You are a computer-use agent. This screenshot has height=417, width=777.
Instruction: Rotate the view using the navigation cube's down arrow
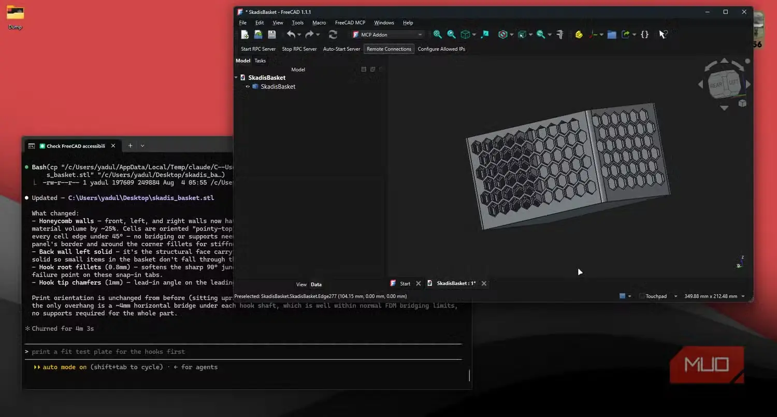[724, 108]
